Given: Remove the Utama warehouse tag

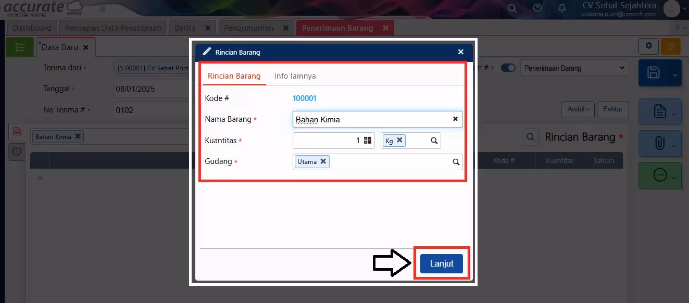Looking at the screenshot, I should 323,161.
